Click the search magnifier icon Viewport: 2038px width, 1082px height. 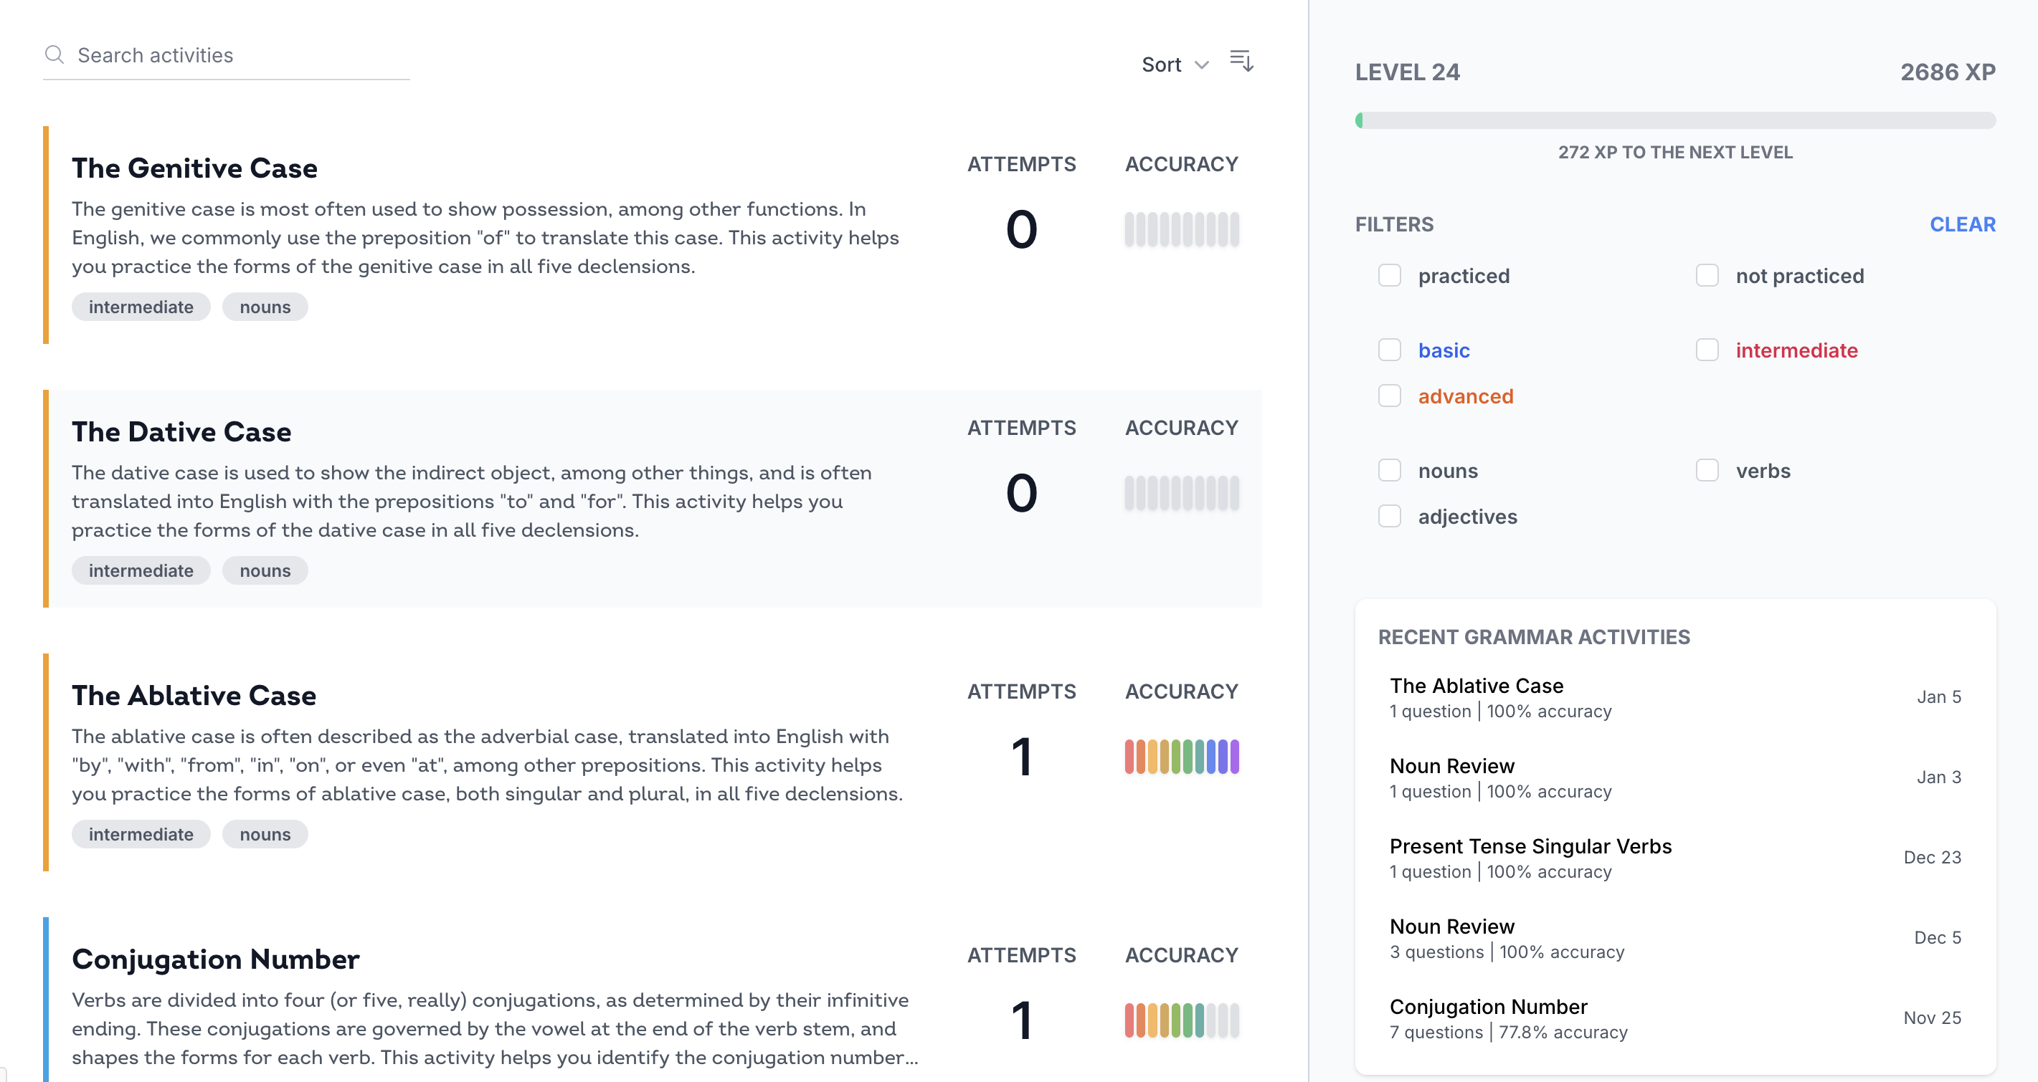[54, 54]
